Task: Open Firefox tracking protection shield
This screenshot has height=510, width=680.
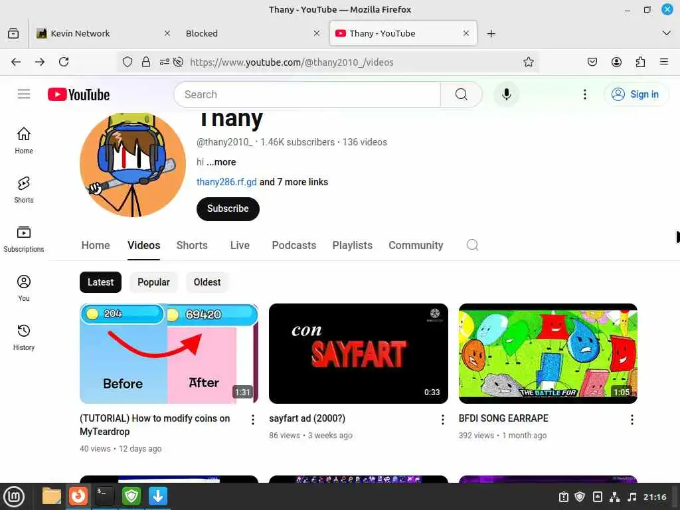Action: coord(127,62)
